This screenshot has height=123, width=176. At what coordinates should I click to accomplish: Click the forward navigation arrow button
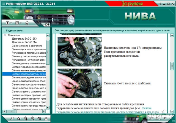(17, 23)
